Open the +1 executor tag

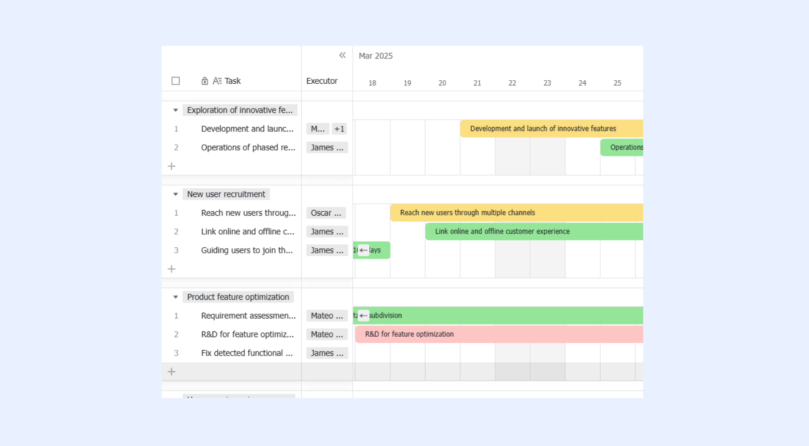(339, 129)
